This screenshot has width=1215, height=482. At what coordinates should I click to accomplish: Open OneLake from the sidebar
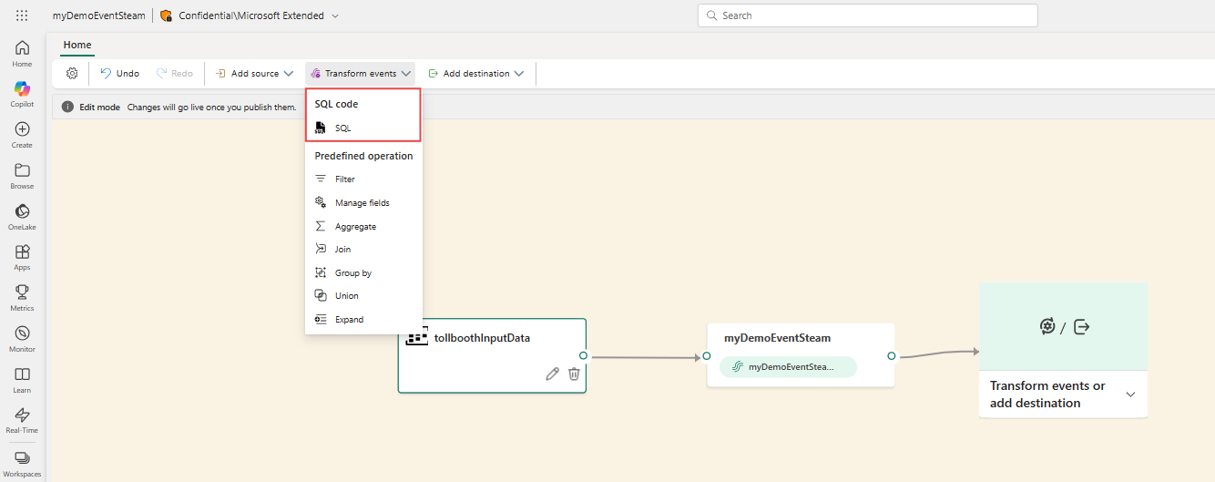22,217
